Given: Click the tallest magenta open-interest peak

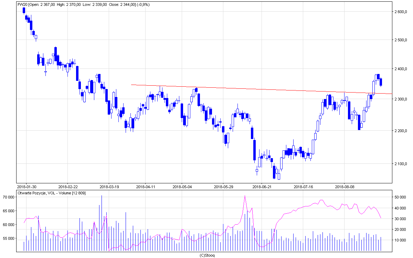Looking at the screenshot, I should tap(245, 196).
